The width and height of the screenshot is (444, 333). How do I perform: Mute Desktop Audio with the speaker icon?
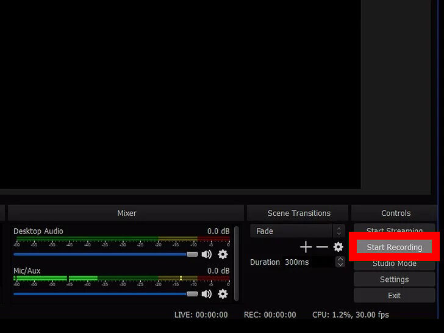(207, 254)
